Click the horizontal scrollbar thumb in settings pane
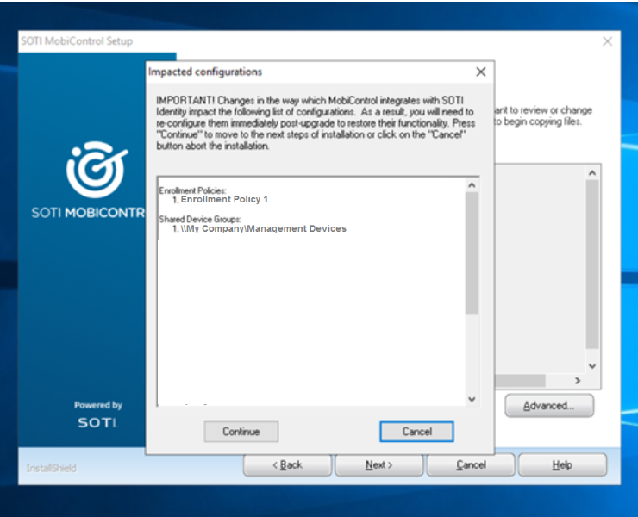 (x=520, y=380)
